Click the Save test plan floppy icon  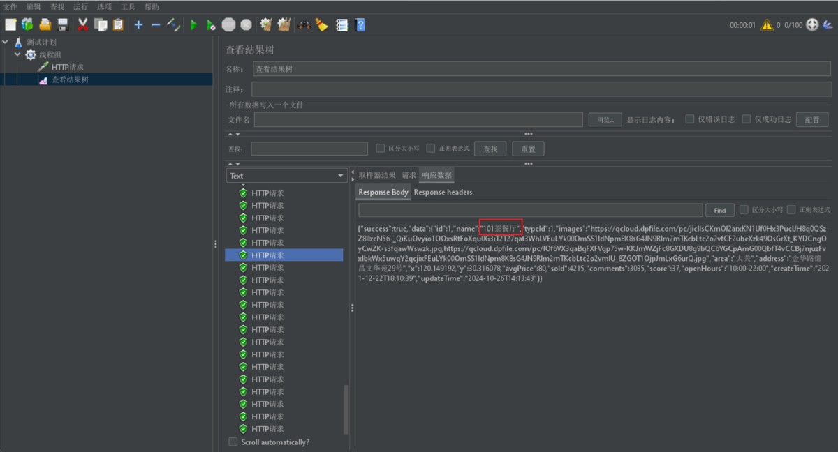click(x=63, y=25)
